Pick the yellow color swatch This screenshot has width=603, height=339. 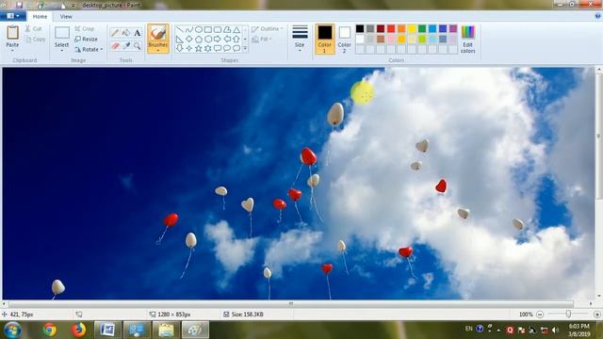tap(412, 29)
